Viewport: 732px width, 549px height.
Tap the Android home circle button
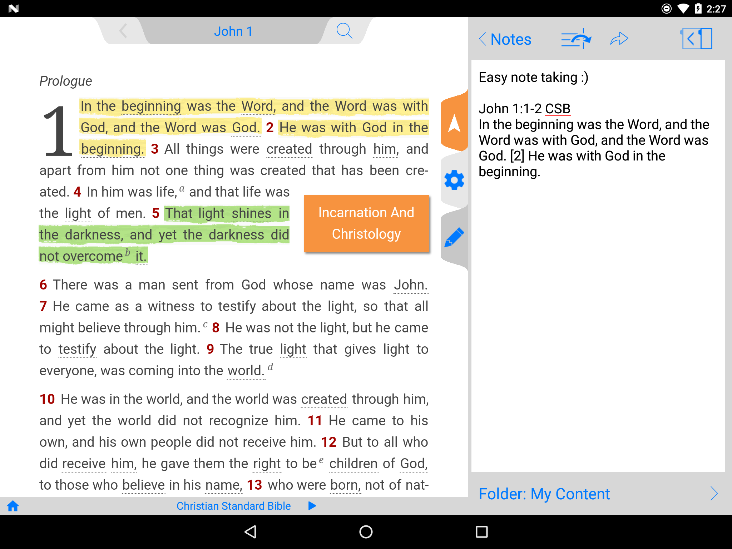point(366,532)
